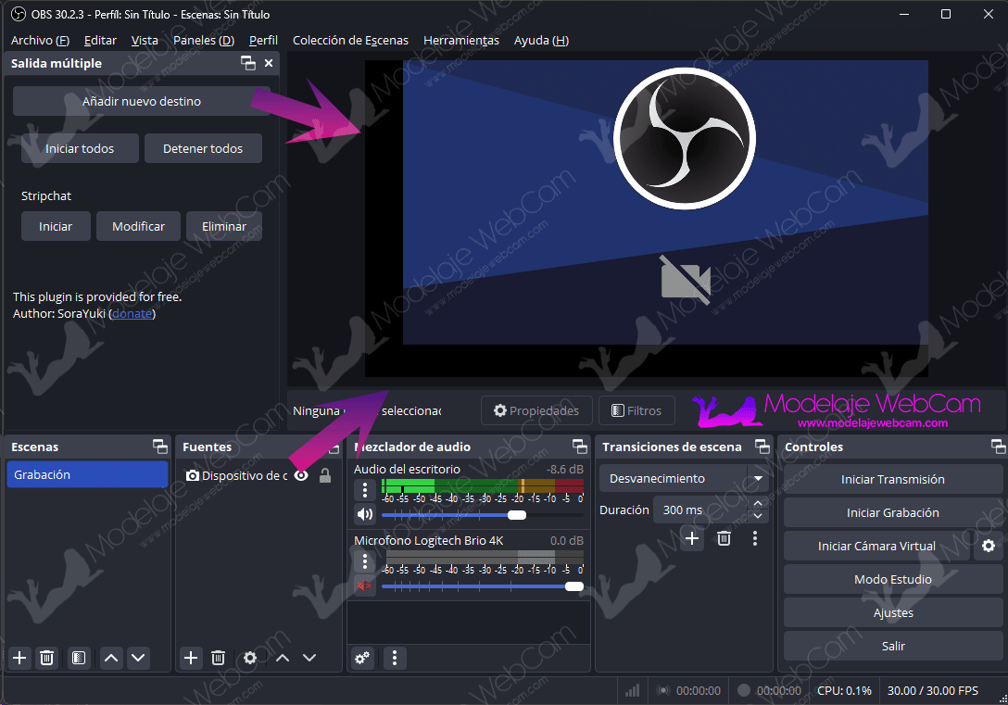This screenshot has height=705, width=1008.
Task: Remove transition trash icon
Action: (724, 538)
